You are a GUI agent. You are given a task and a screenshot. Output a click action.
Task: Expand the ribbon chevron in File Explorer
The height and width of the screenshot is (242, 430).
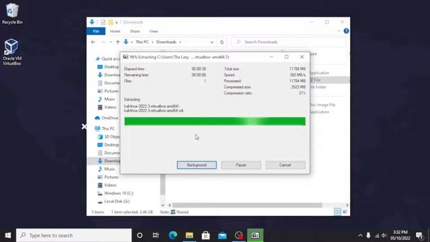pyautogui.click(x=339, y=31)
